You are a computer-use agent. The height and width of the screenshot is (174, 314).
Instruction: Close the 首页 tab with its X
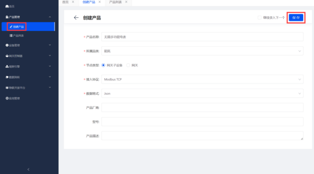[x=73, y=2]
